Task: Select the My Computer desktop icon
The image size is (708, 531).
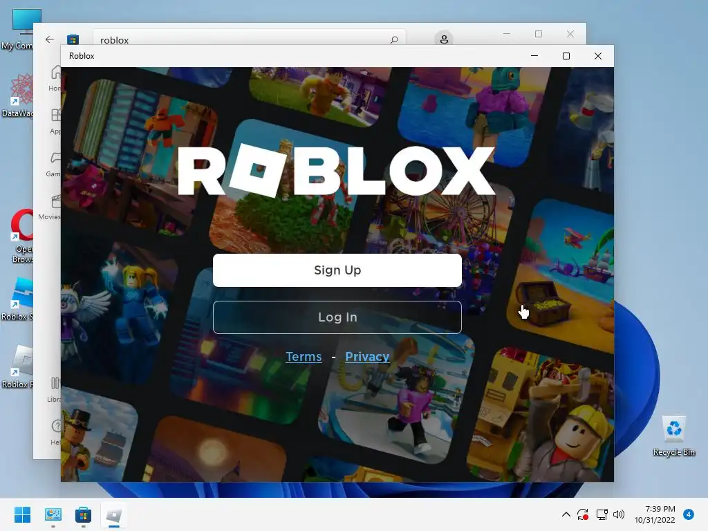Action: pyautogui.click(x=17, y=29)
